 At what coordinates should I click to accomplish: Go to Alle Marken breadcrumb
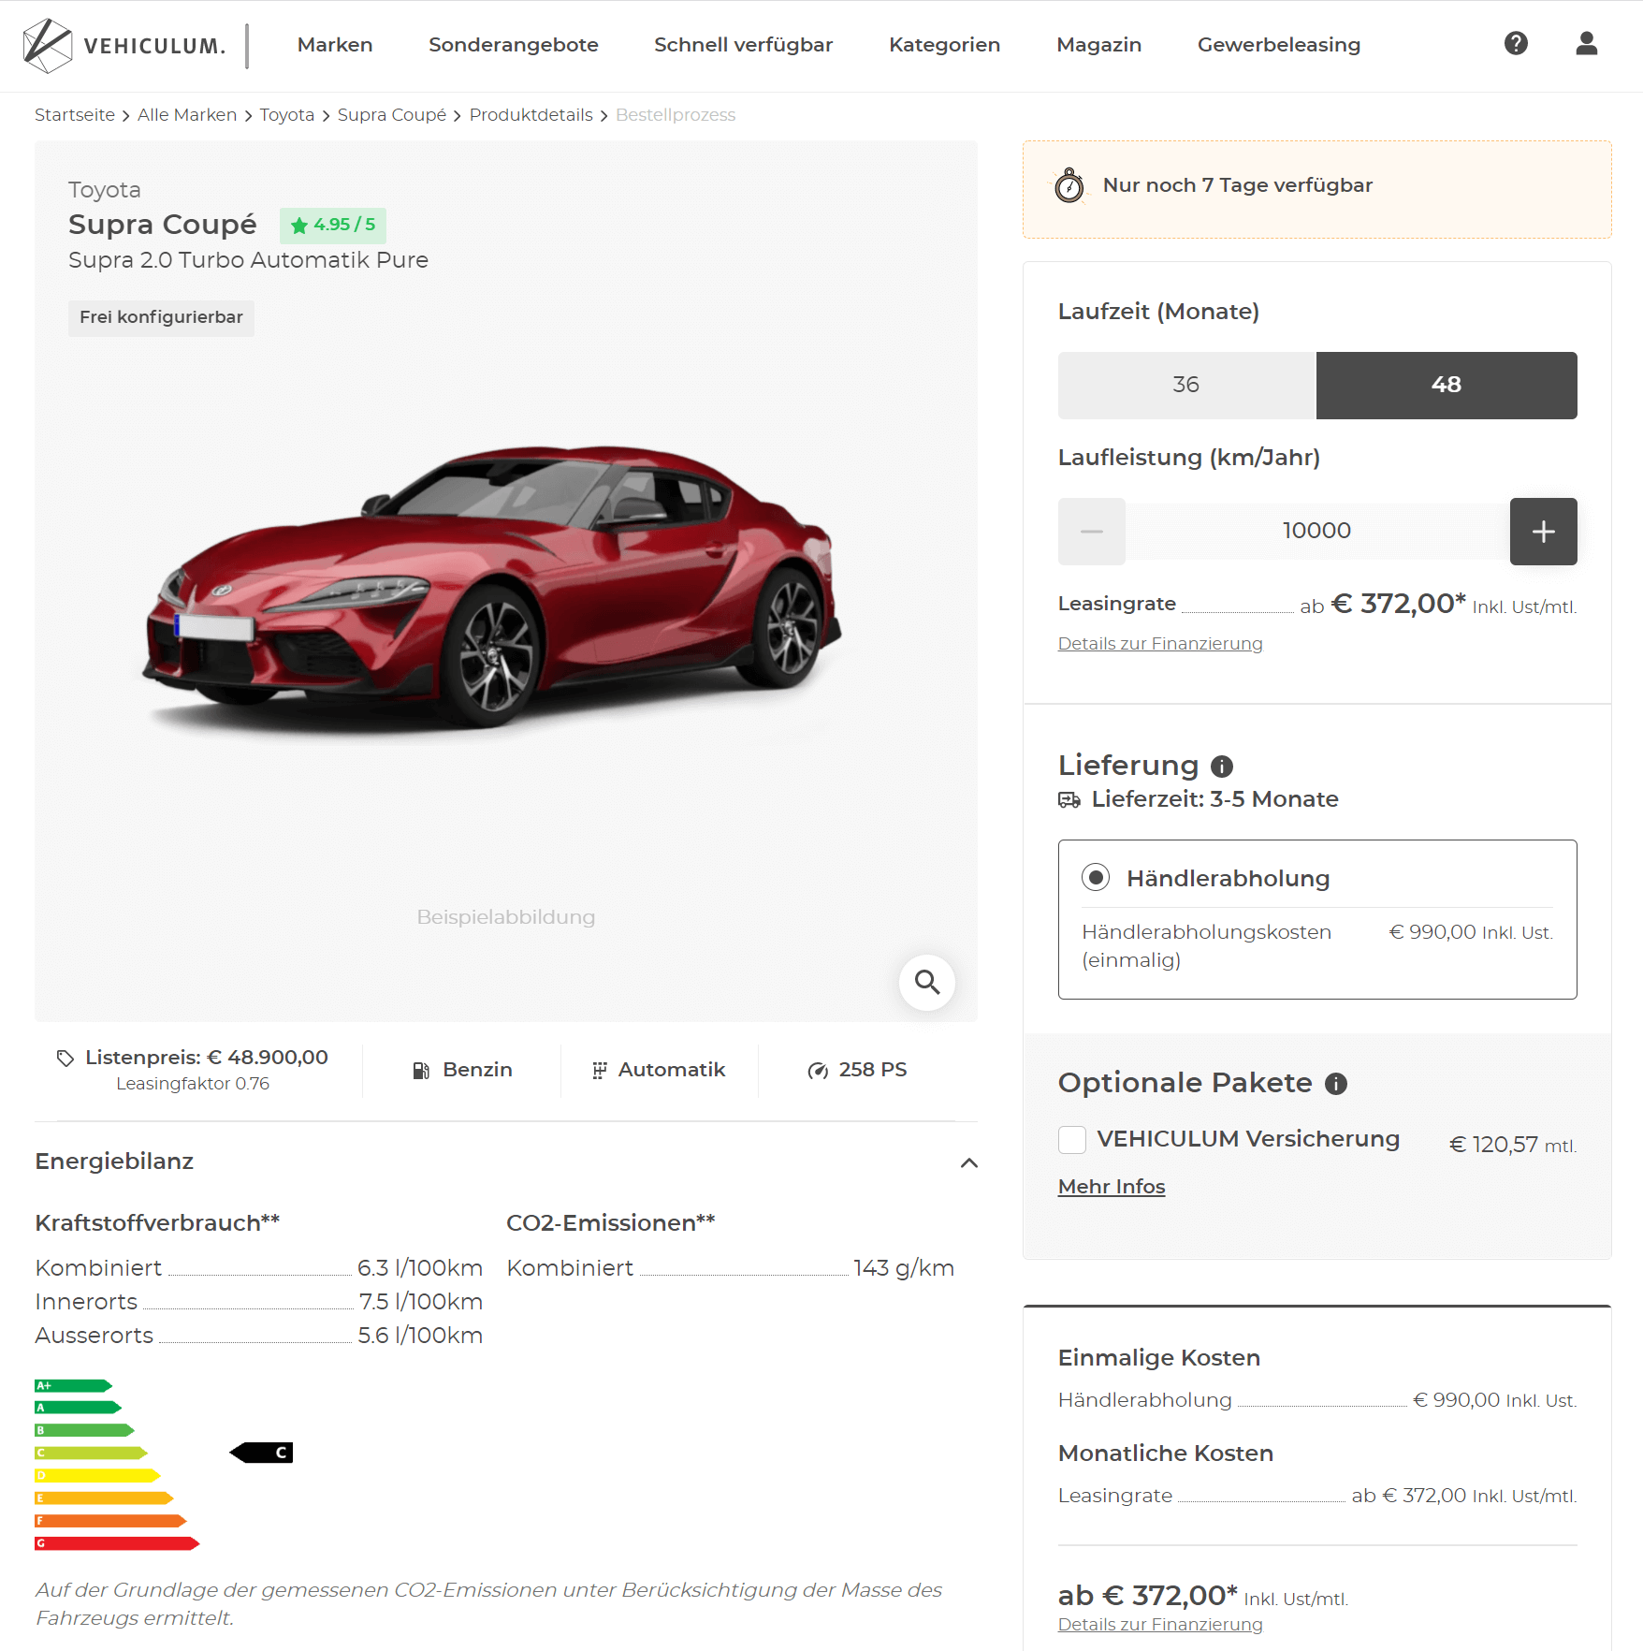[x=187, y=115]
